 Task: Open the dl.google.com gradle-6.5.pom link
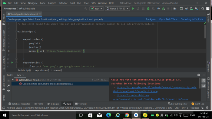(x=155, y=89)
